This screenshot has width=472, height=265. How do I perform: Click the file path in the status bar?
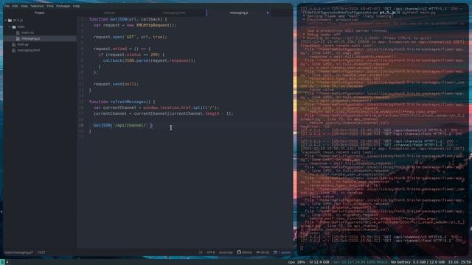(18, 252)
